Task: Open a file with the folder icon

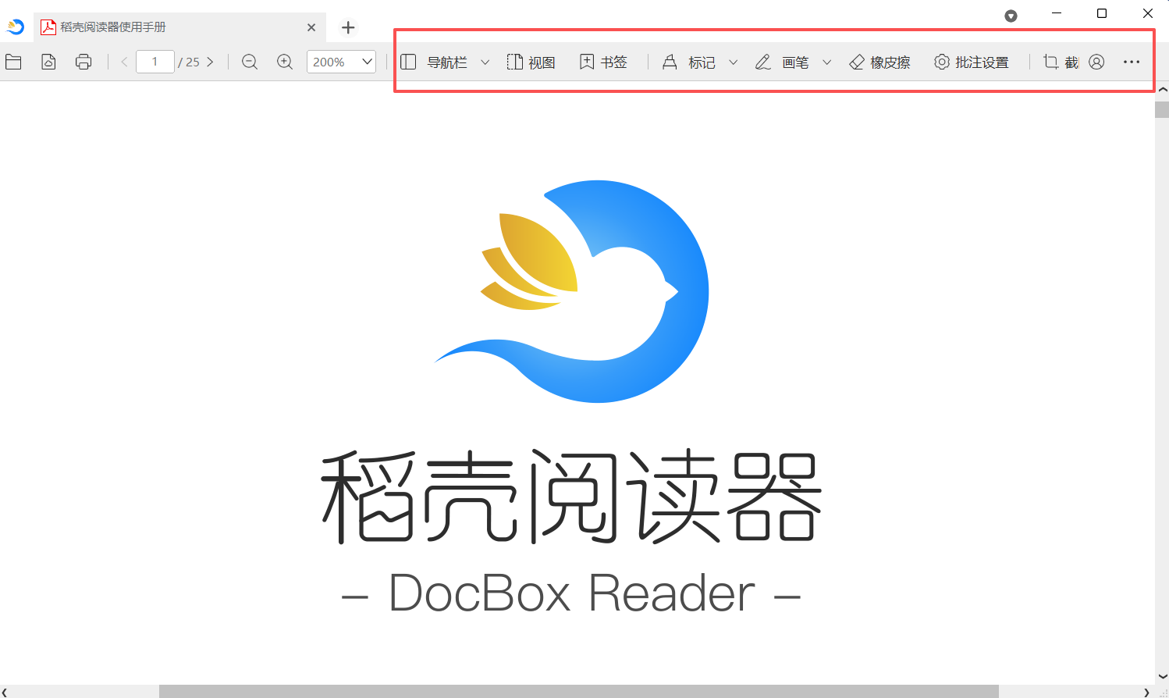Action: pyautogui.click(x=13, y=62)
